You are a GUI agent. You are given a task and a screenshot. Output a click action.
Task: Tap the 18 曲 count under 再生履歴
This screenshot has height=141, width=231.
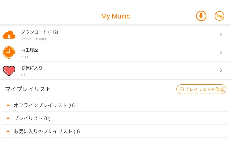(25, 57)
